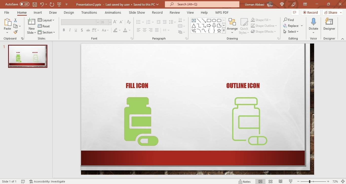Click the Cut scissors icon

click(x=15, y=20)
